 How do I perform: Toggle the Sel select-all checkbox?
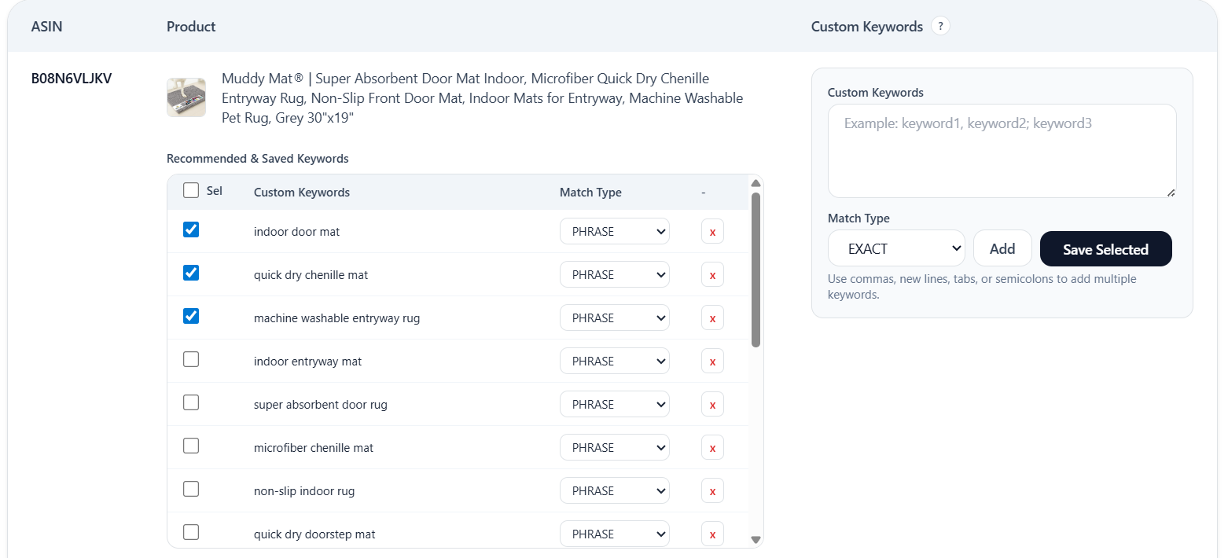(191, 191)
